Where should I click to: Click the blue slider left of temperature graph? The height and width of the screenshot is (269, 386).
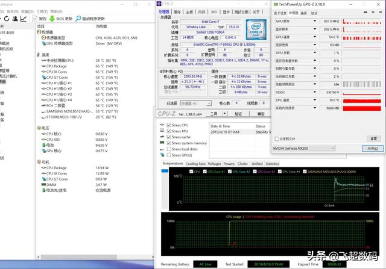(165, 171)
